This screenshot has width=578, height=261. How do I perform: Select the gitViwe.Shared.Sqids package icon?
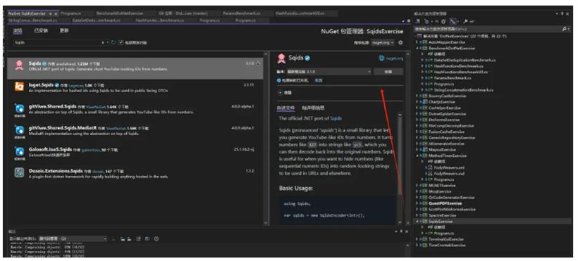point(19,109)
